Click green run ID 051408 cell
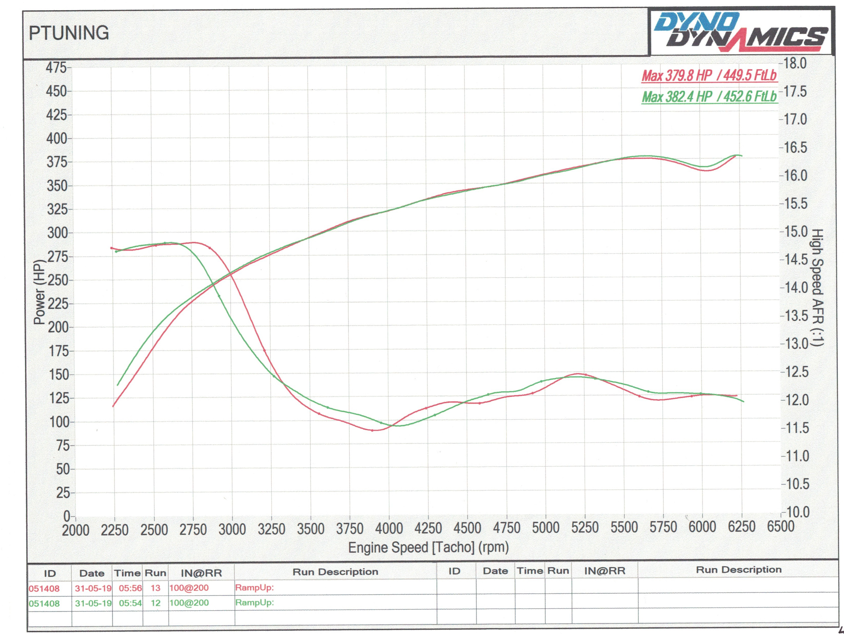Screen dimensions: 844x634 point(44,604)
